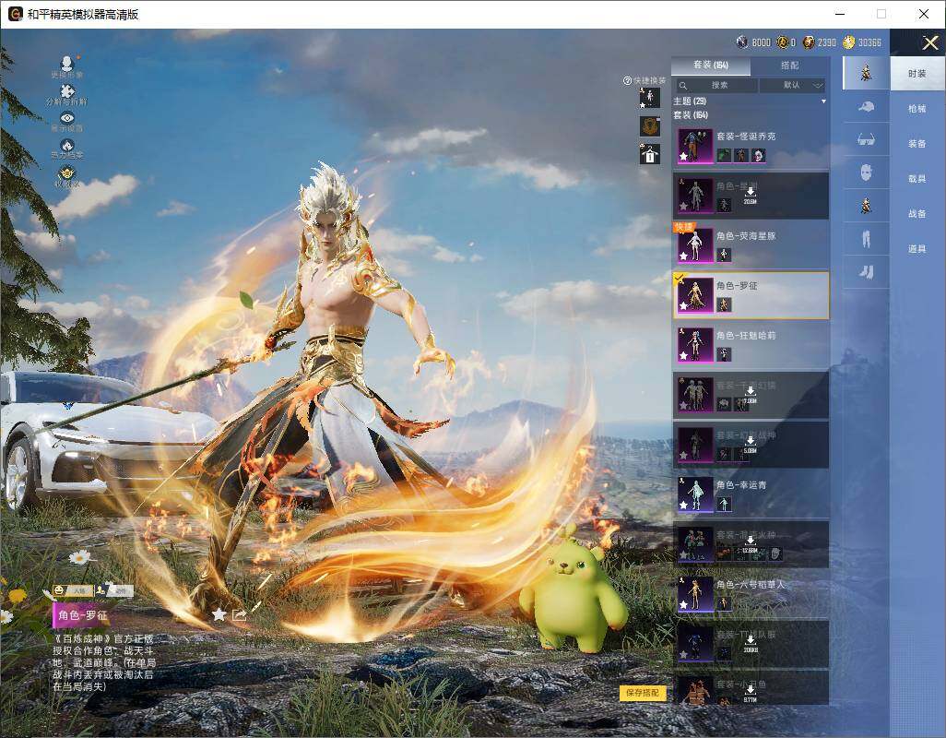Select the glasses category icon
Image resolution: width=946 pixels, height=738 pixels.
click(866, 139)
